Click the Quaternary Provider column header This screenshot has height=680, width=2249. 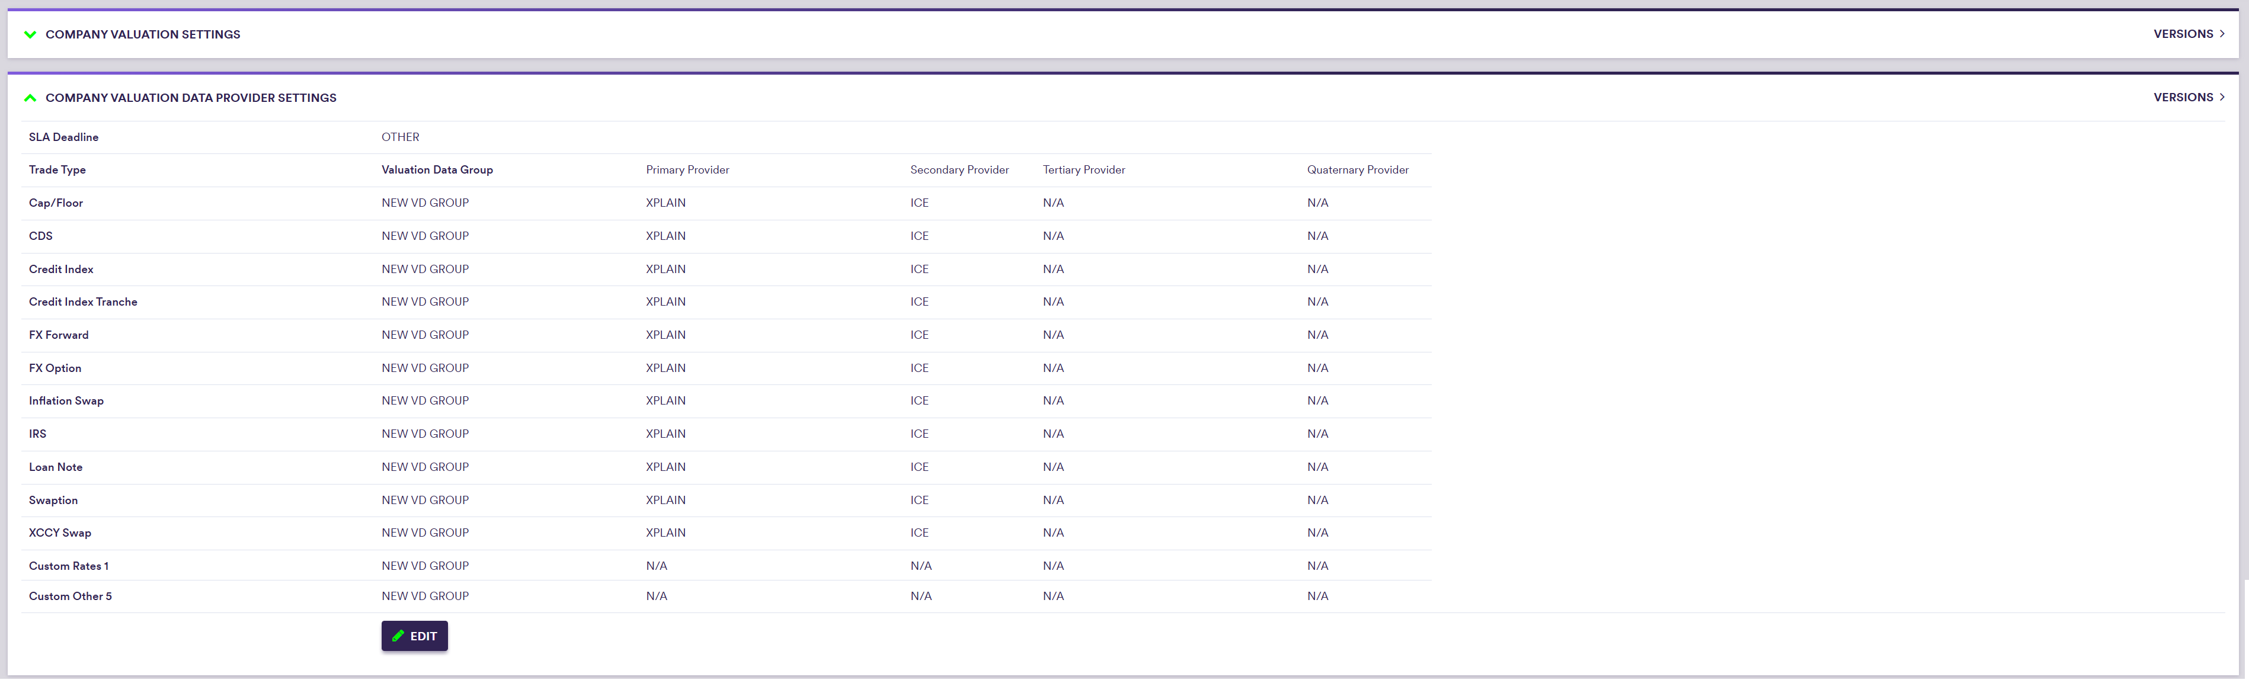tap(1357, 170)
